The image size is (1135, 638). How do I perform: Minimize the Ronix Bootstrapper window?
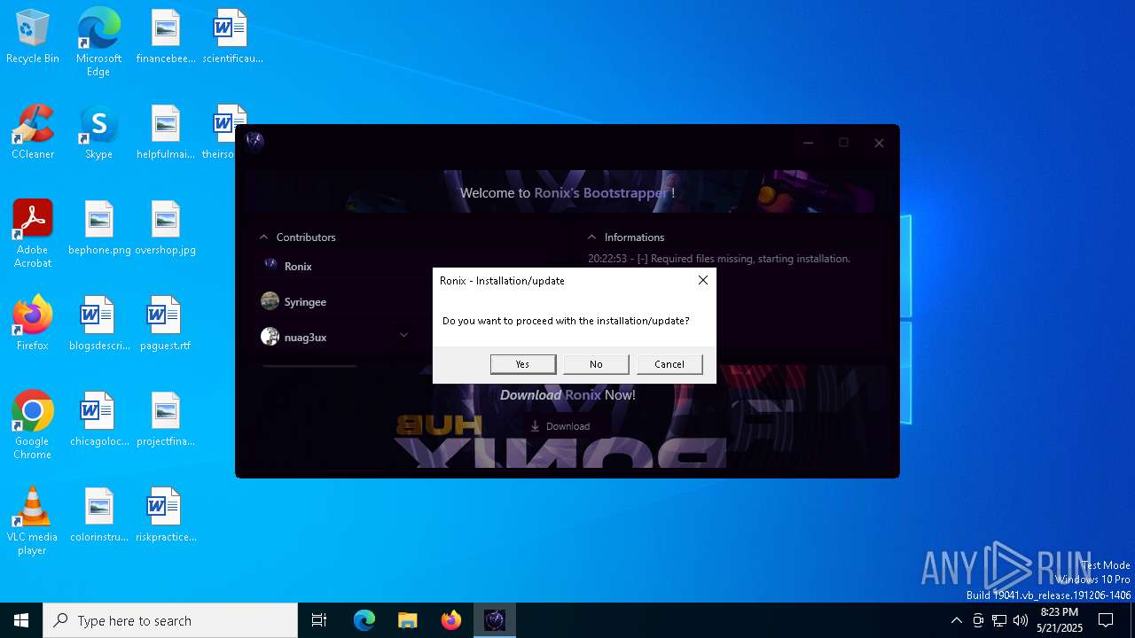tap(808, 143)
